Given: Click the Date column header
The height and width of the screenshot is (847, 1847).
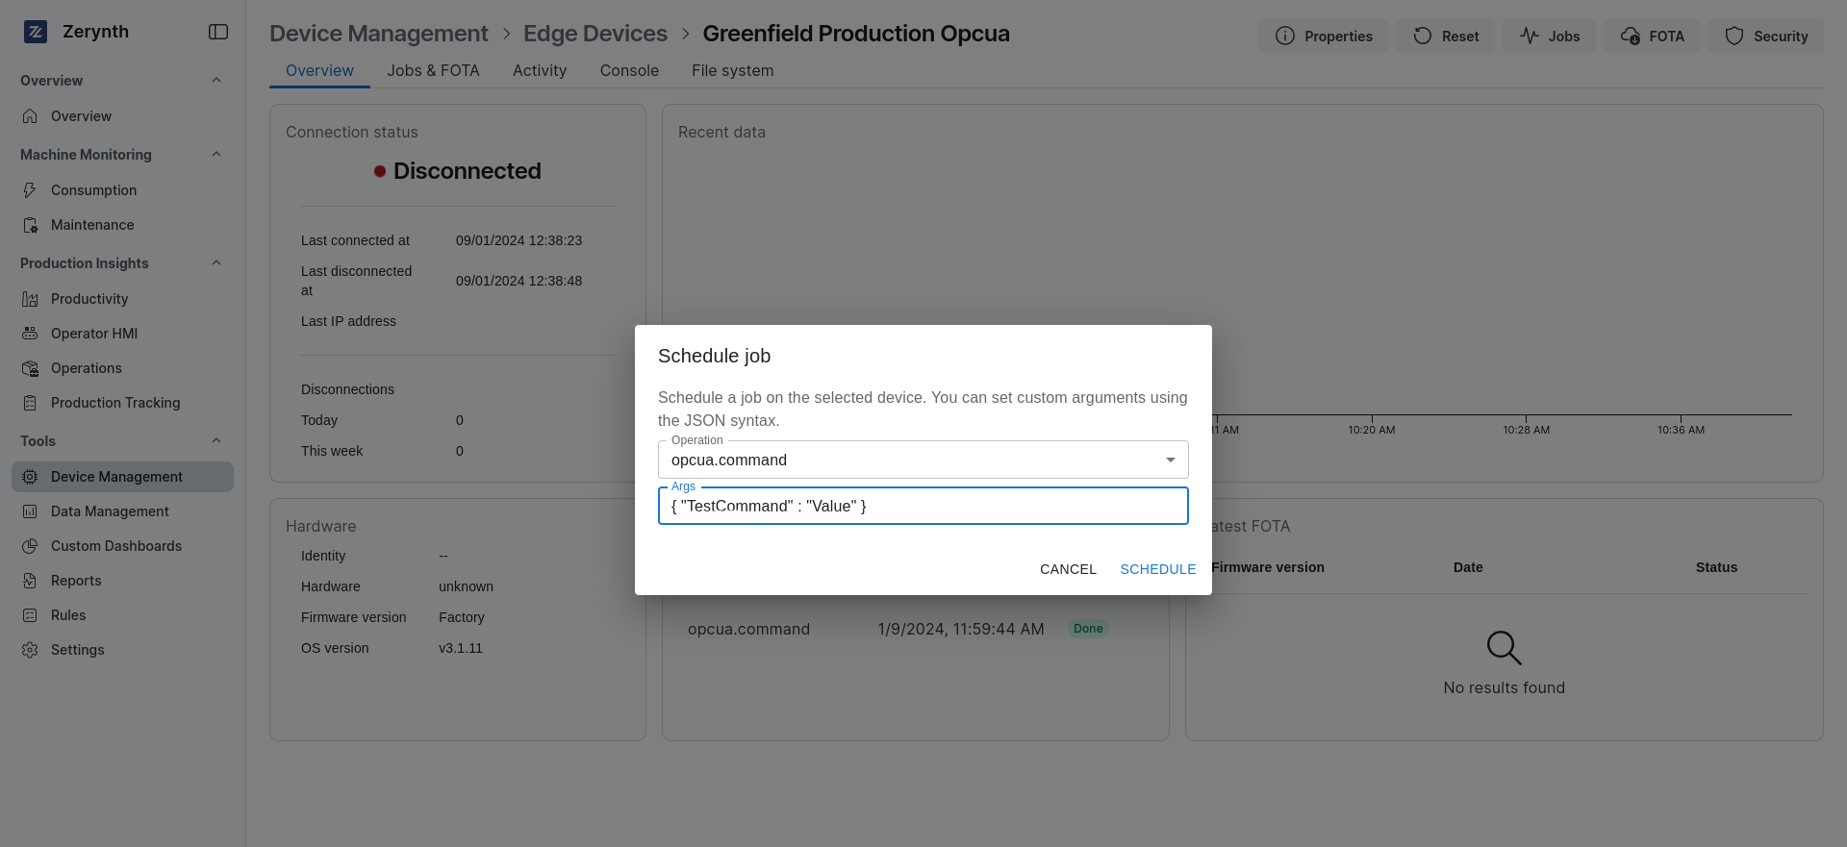Looking at the screenshot, I should click(x=1468, y=567).
